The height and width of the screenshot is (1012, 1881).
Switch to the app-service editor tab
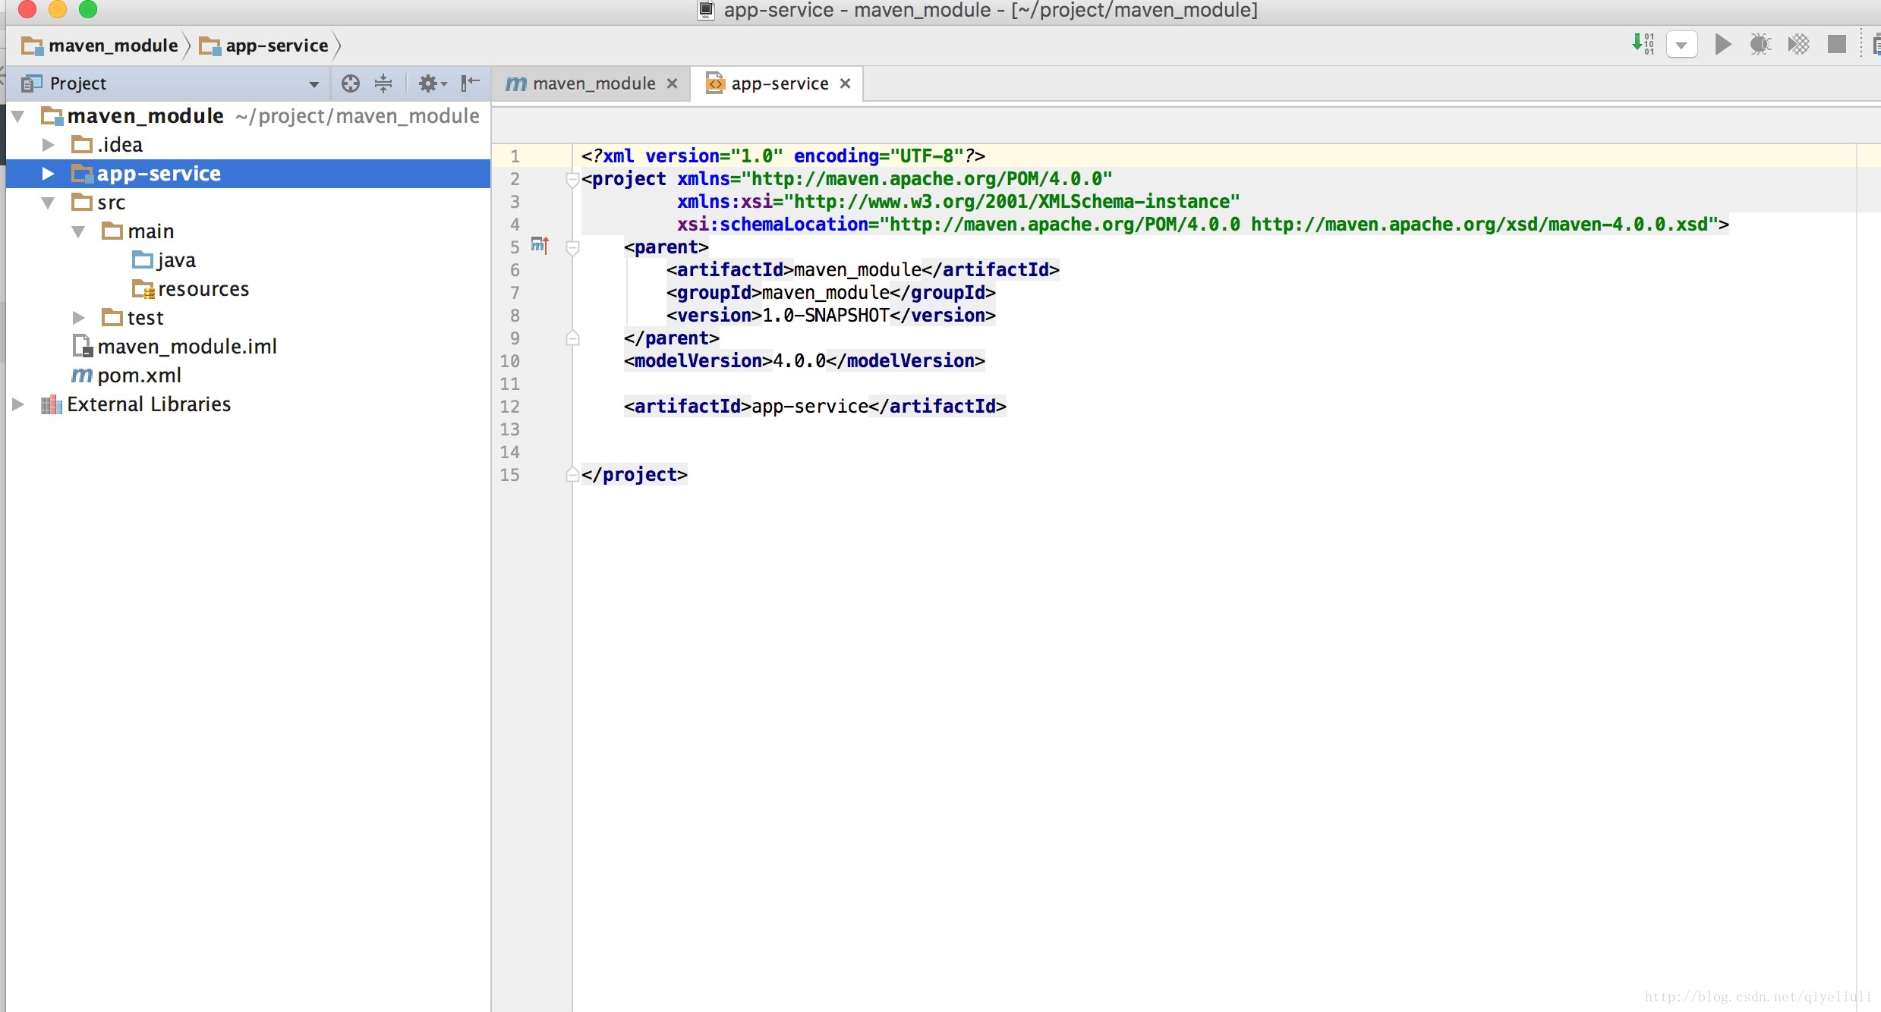[x=780, y=83]
